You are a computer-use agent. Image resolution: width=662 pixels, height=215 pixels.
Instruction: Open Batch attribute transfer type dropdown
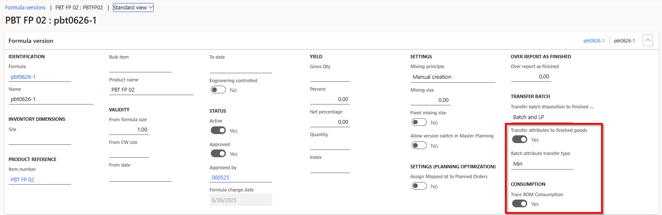(x=542, y=164)
